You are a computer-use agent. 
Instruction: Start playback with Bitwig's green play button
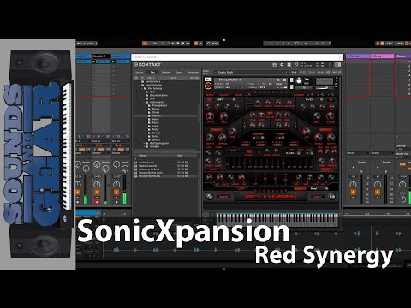click(x=173, y=44)
